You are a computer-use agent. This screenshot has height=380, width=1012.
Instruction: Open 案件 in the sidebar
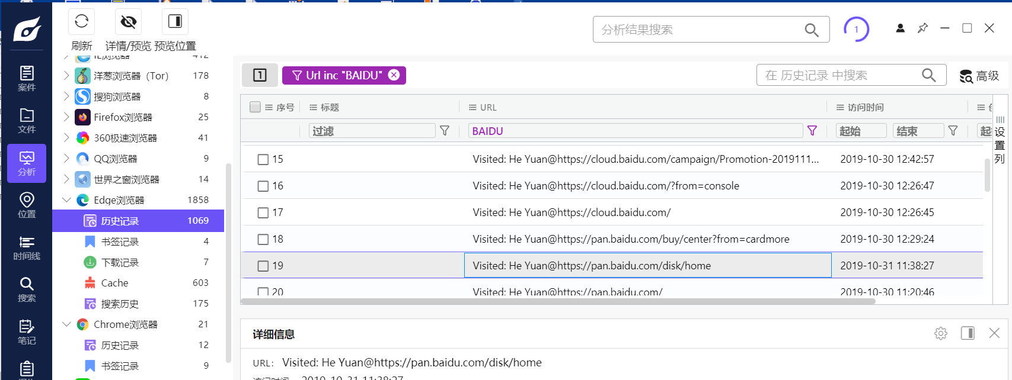coord(27,79)
